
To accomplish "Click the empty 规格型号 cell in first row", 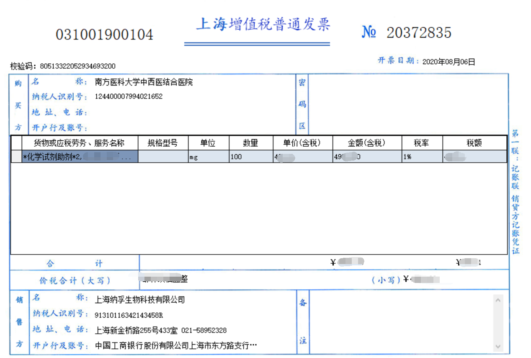I will pyautogui.click(x=163, y=157).
